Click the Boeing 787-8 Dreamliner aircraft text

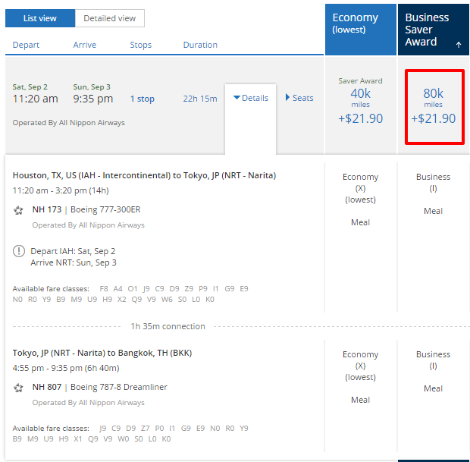click(119, 387)
